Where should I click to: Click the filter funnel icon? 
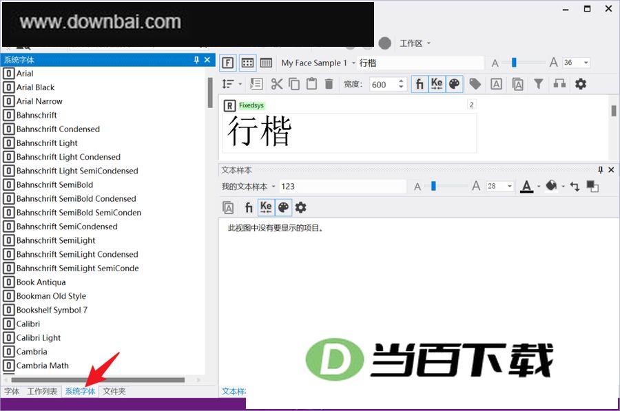539,84
